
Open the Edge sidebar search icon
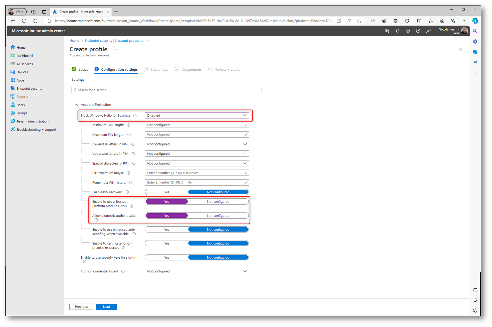coord(475,31)
